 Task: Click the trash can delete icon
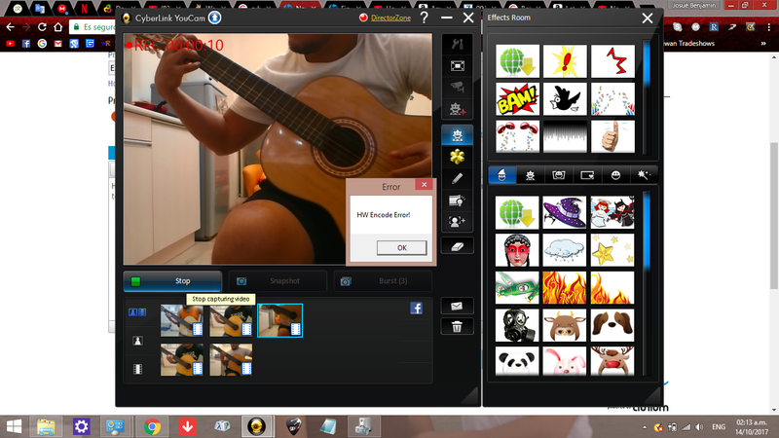coord(457,326)
